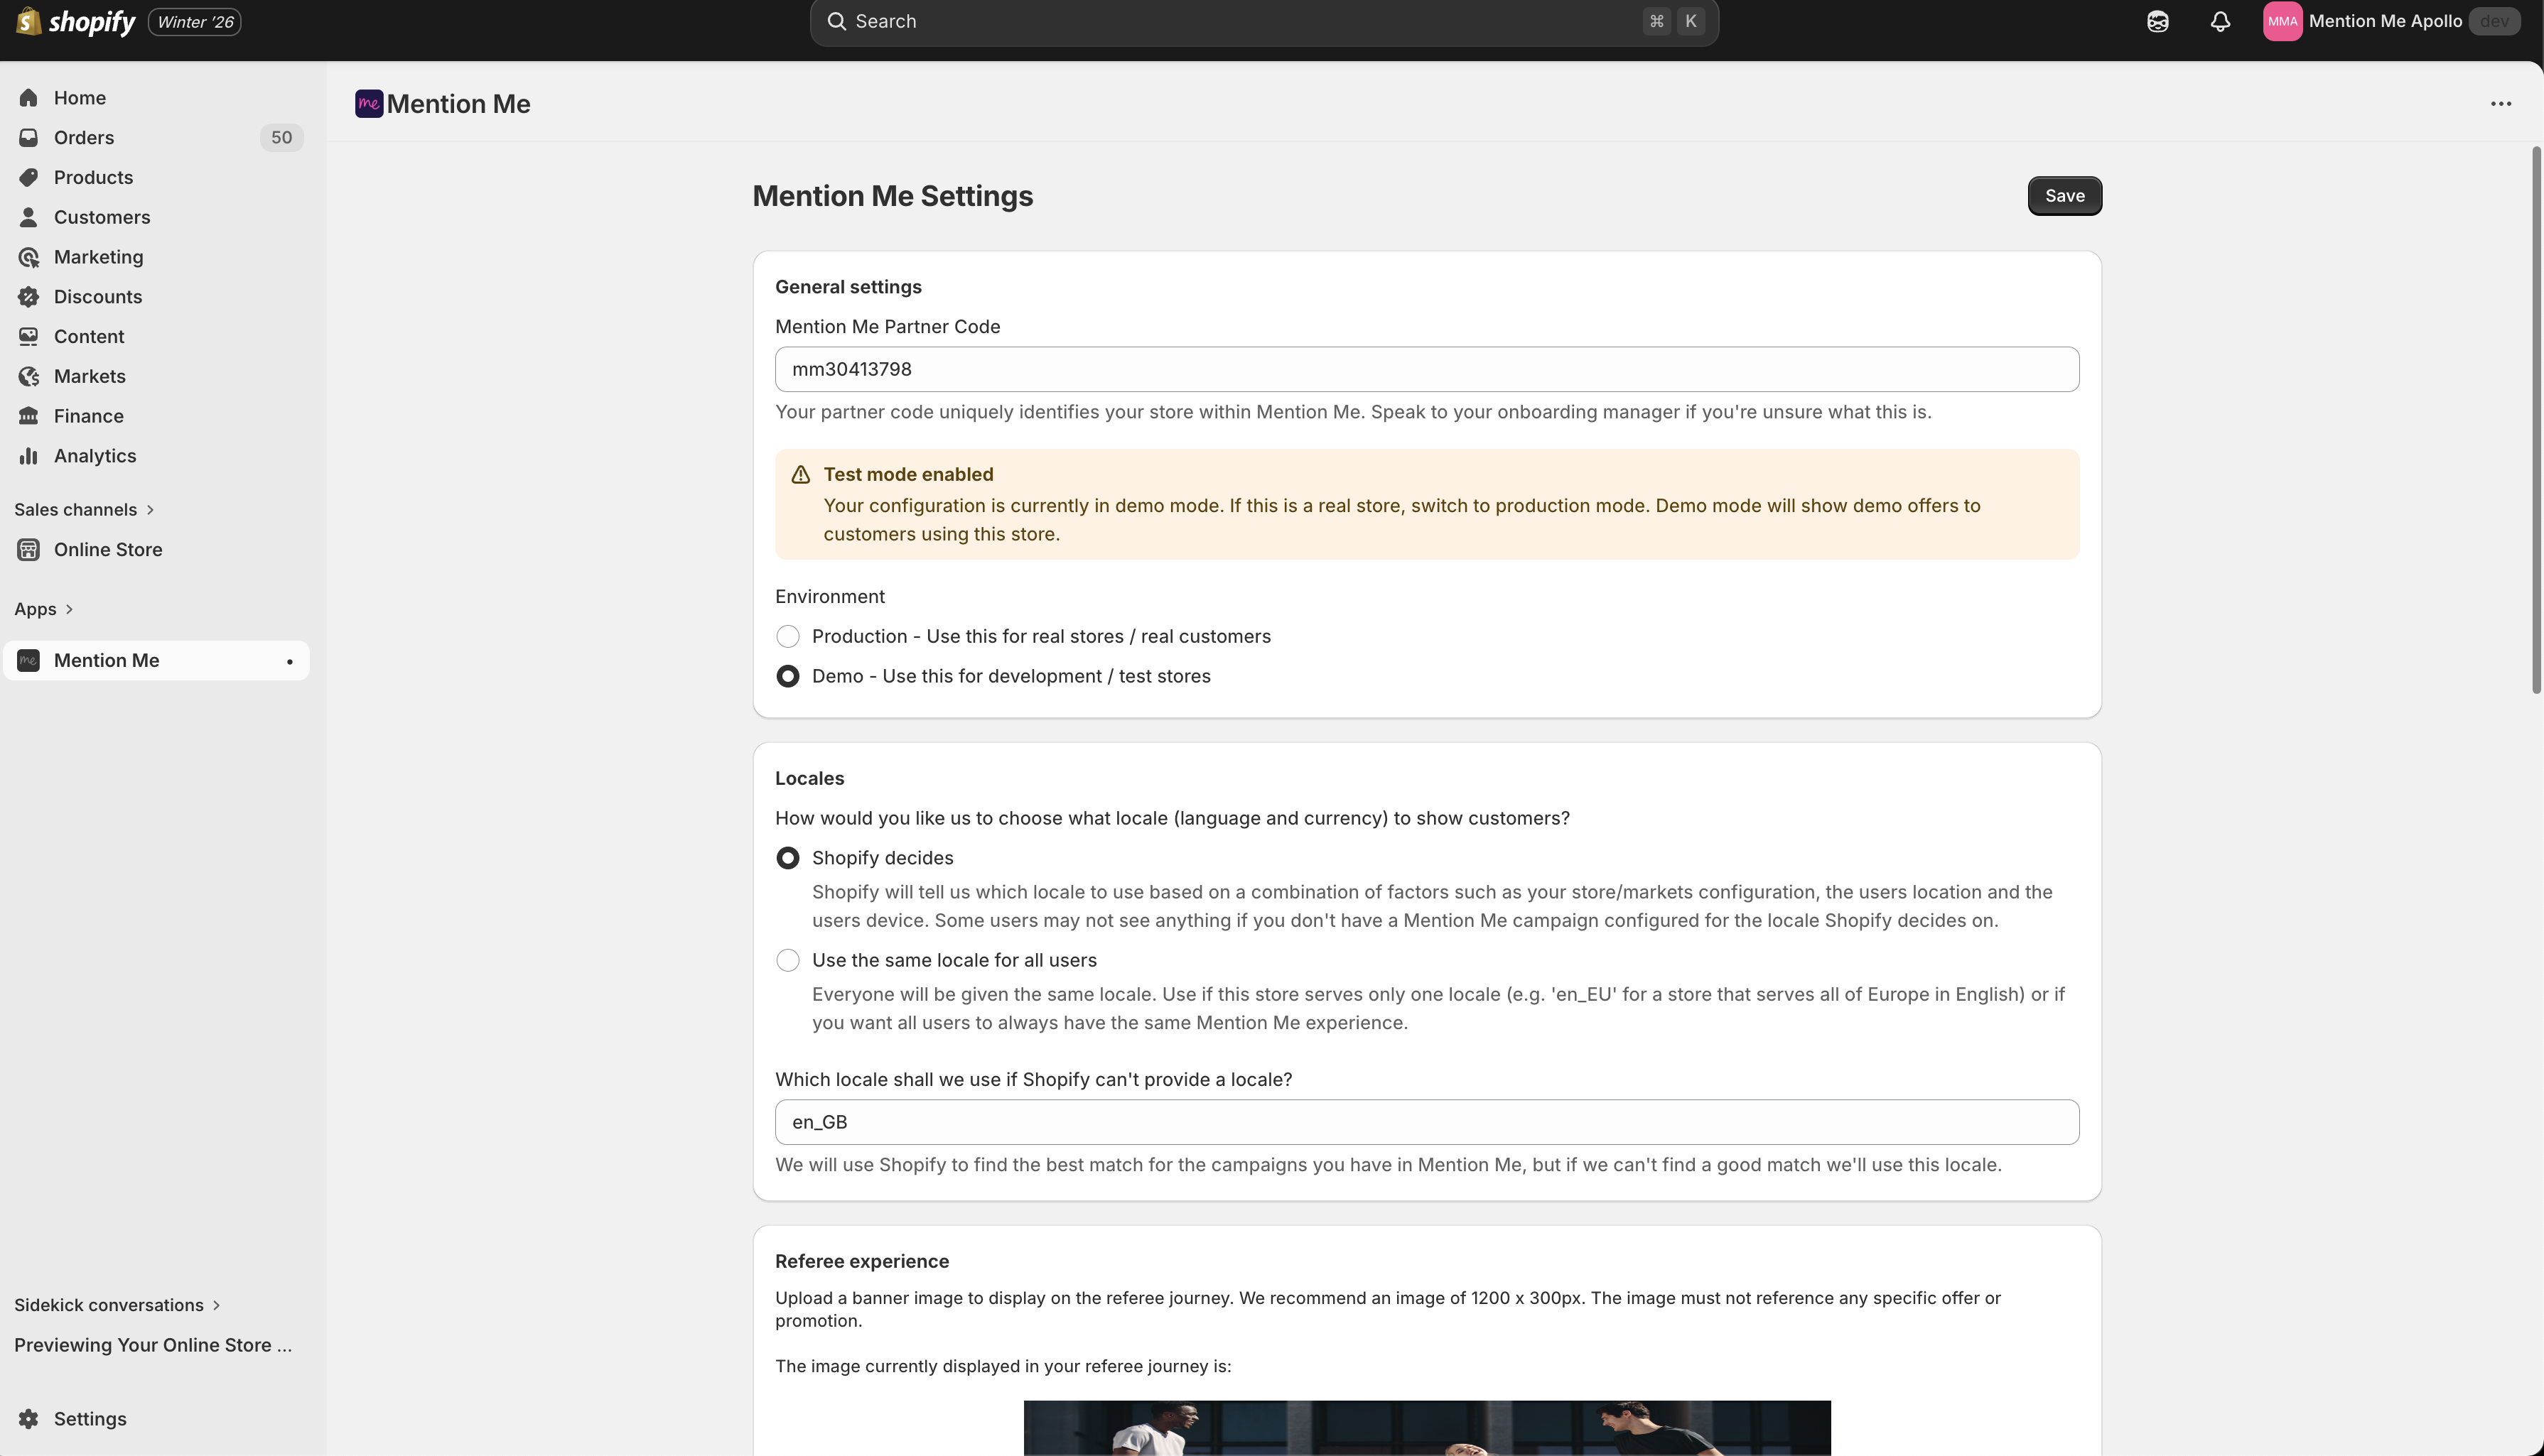The image size is (2544, 1456).
Task: Click the Home icon in sidebar
Action: click(x=28, y=98)
